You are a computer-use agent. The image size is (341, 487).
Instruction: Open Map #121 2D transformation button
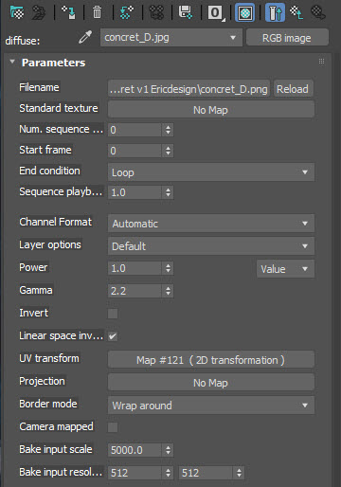pyautogui.click(x=211, y=360)
